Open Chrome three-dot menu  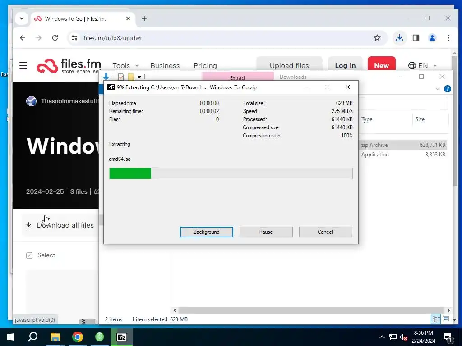tap(448, 38)
